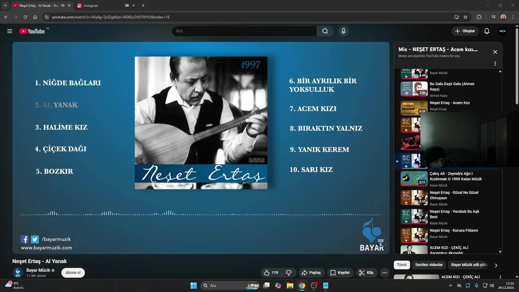Open the YouTube hamburger guide menu
519x292 pixels.
[x=10, y=31]
